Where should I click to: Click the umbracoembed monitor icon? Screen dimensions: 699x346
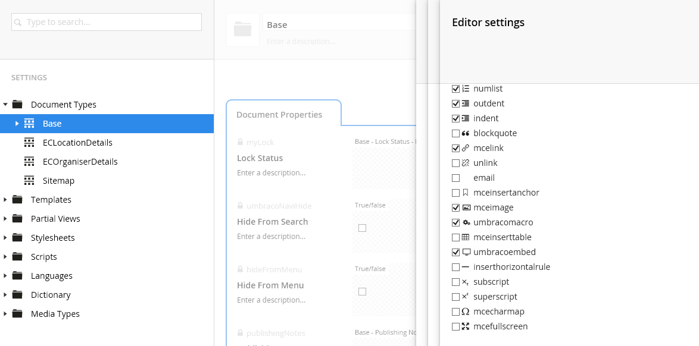466,252
